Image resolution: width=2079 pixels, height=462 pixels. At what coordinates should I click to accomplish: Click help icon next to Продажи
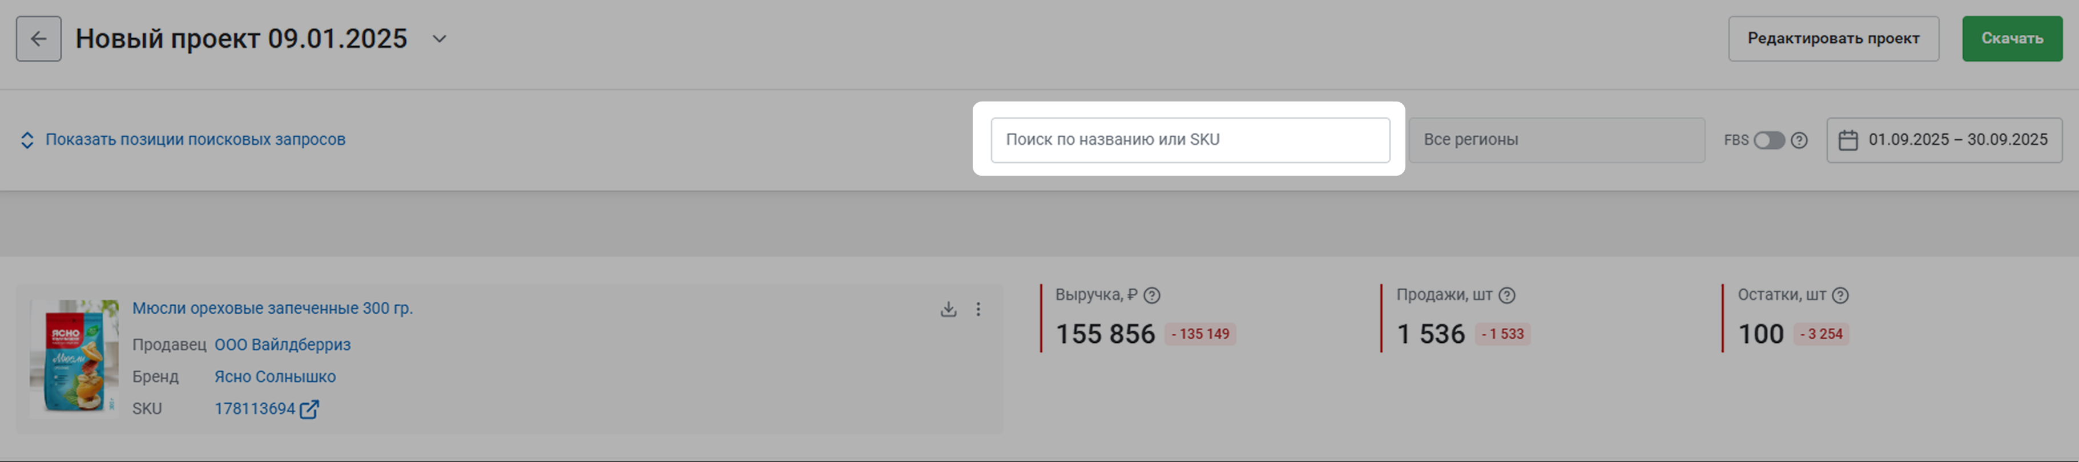[x=1507, y=295]
